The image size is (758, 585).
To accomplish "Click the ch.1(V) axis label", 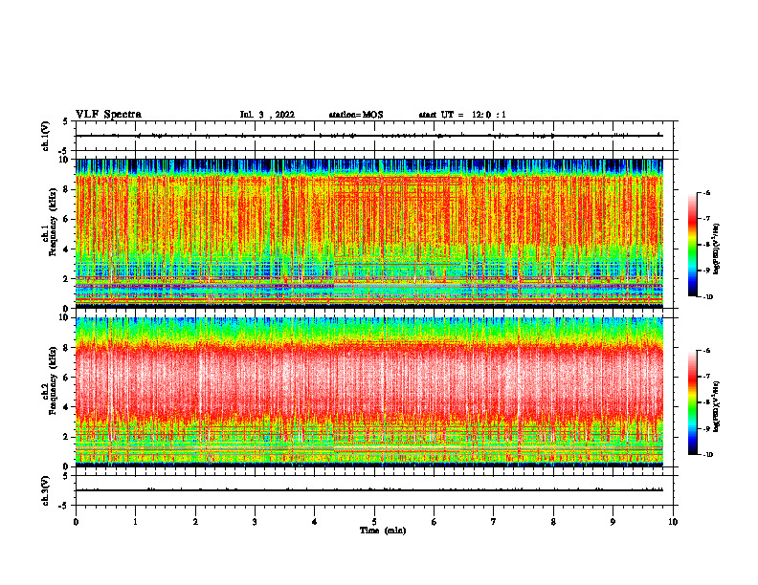I will point(46,136).
